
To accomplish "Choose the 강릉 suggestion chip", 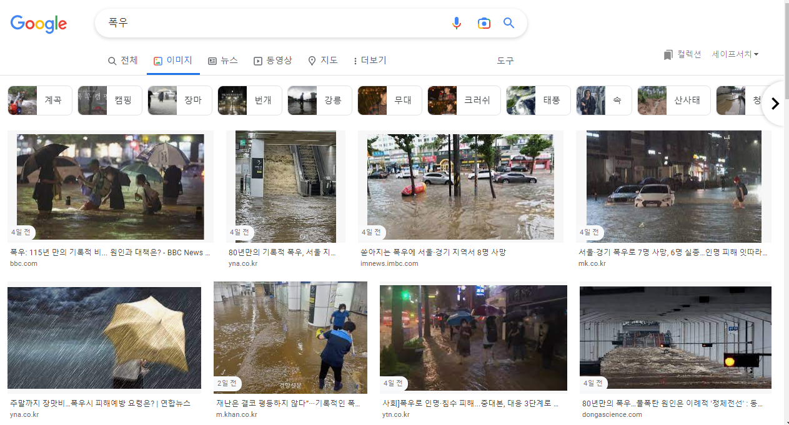I will 320,100.
